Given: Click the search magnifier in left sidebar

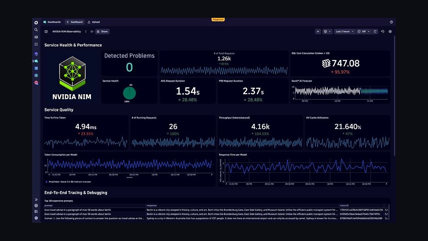Looking at the screenshot, I should click(x=36, y=30).
